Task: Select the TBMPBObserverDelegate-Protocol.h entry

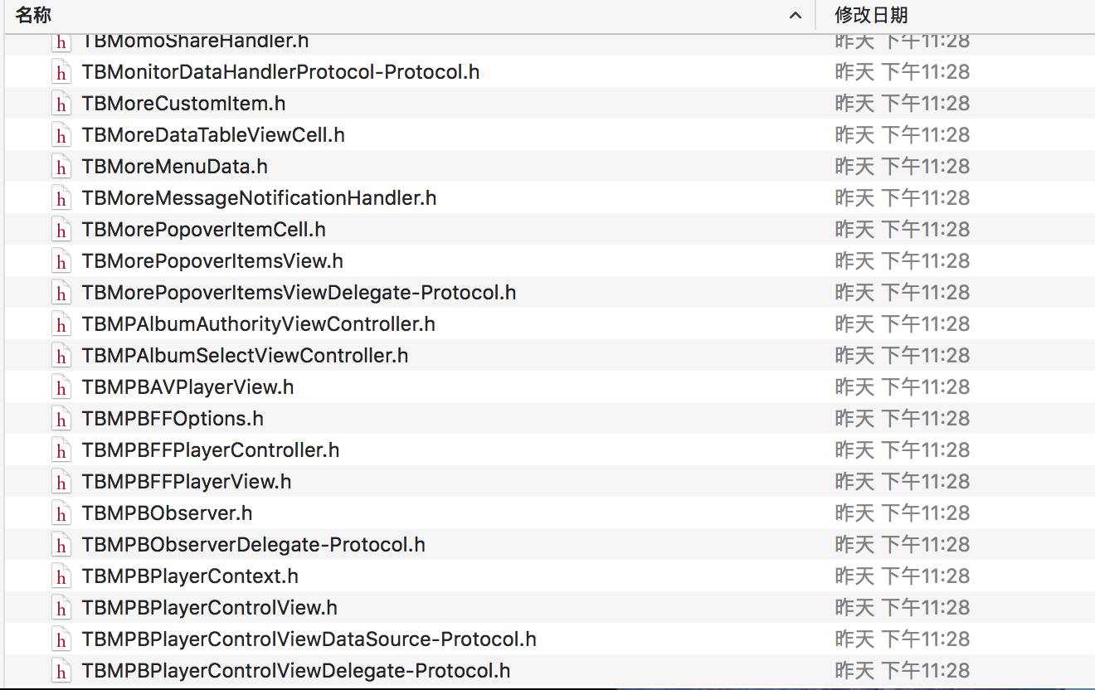Action: (253, 545)
